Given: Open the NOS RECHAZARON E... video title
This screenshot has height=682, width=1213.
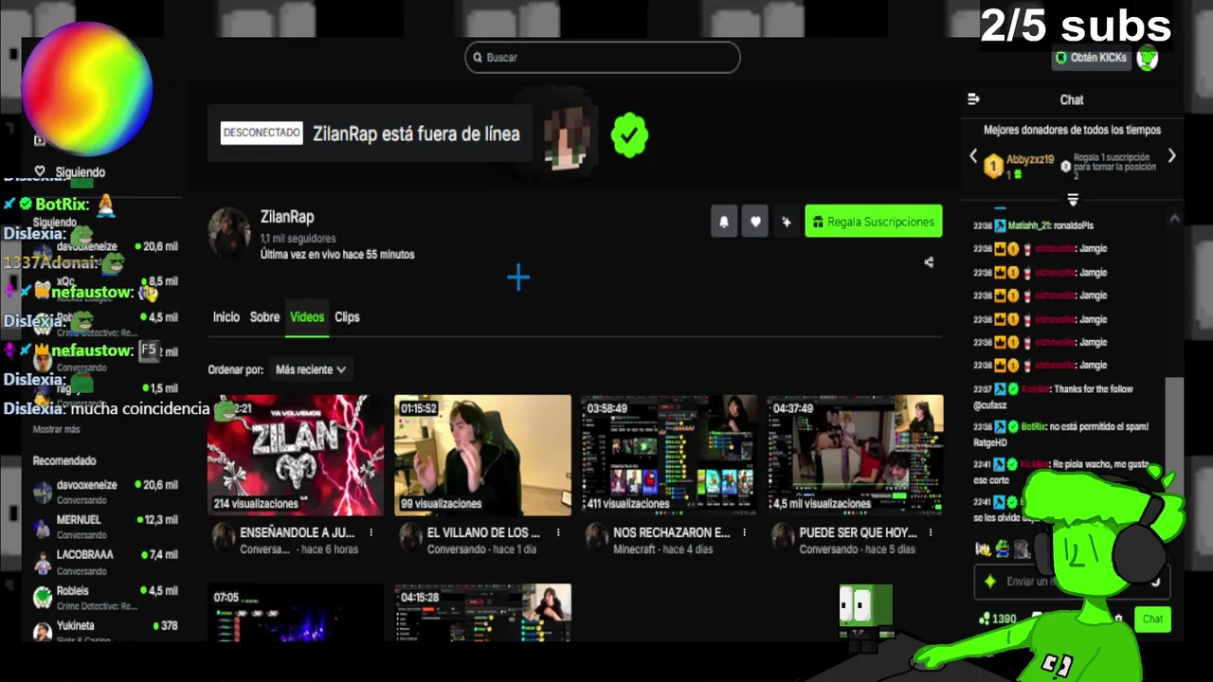Looking at the screenshot, I should (x=672, y=533).
